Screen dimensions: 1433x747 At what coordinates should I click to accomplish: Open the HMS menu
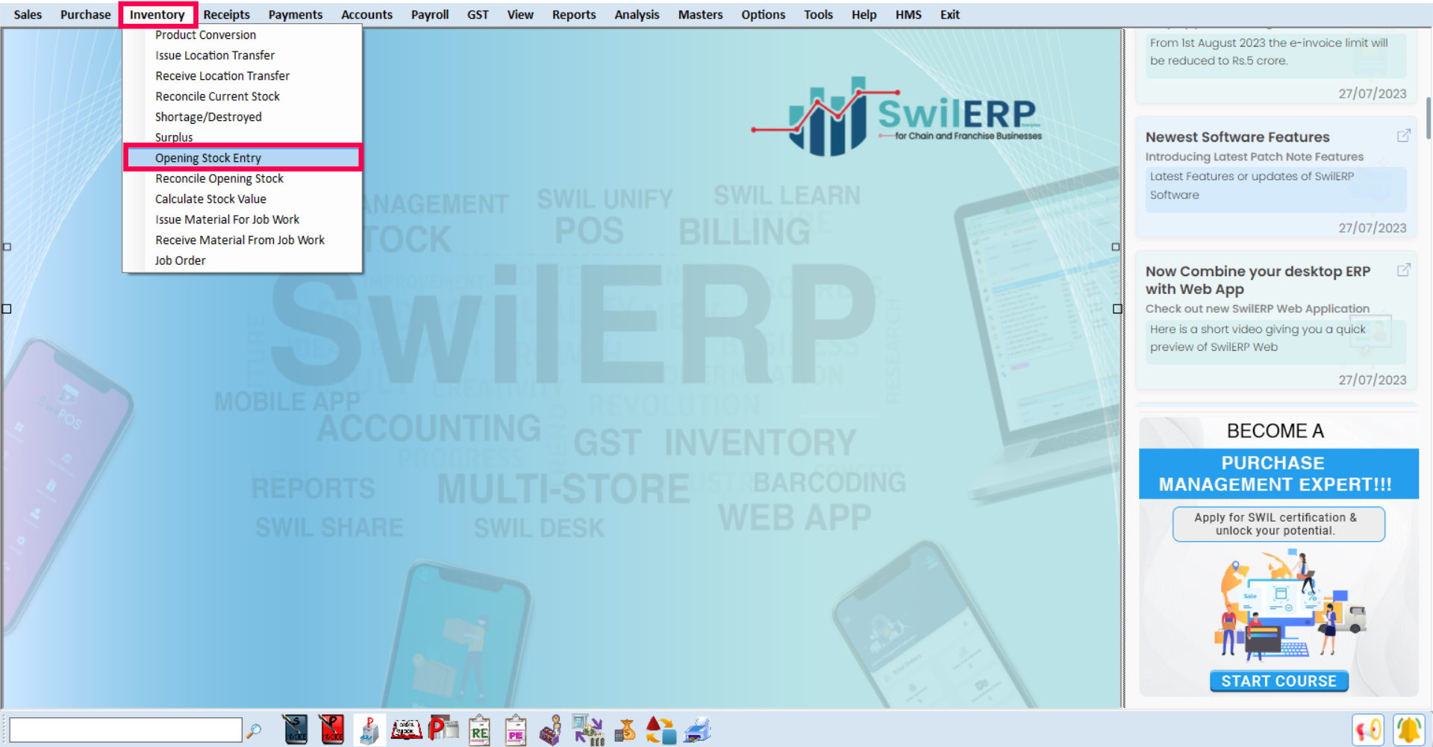click(x=908, y=14)
